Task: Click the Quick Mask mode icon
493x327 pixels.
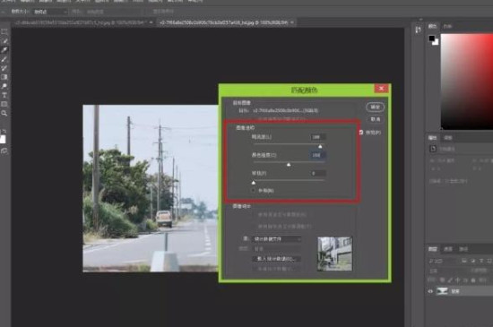Action: [4, 151]
